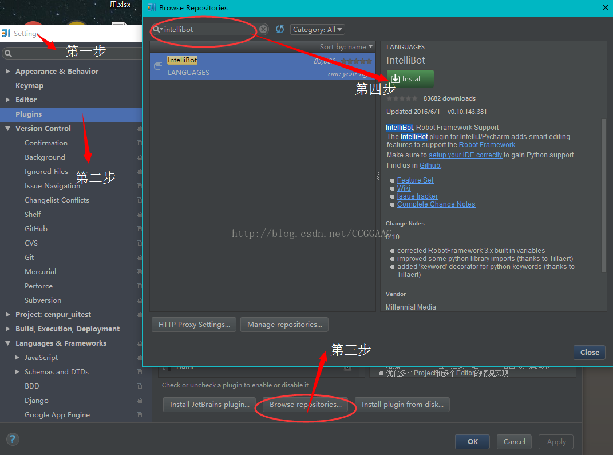
Task: Close the Browse Repositories dialog via Close button
Action: (589, 352)
